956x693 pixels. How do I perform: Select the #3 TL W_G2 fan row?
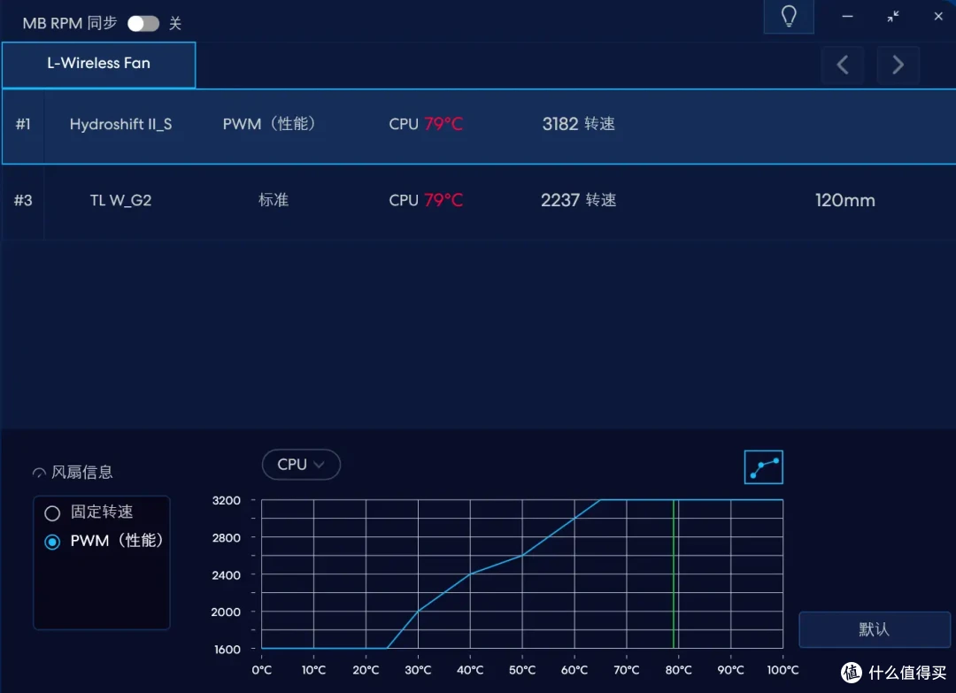click(x=479, y=202)
